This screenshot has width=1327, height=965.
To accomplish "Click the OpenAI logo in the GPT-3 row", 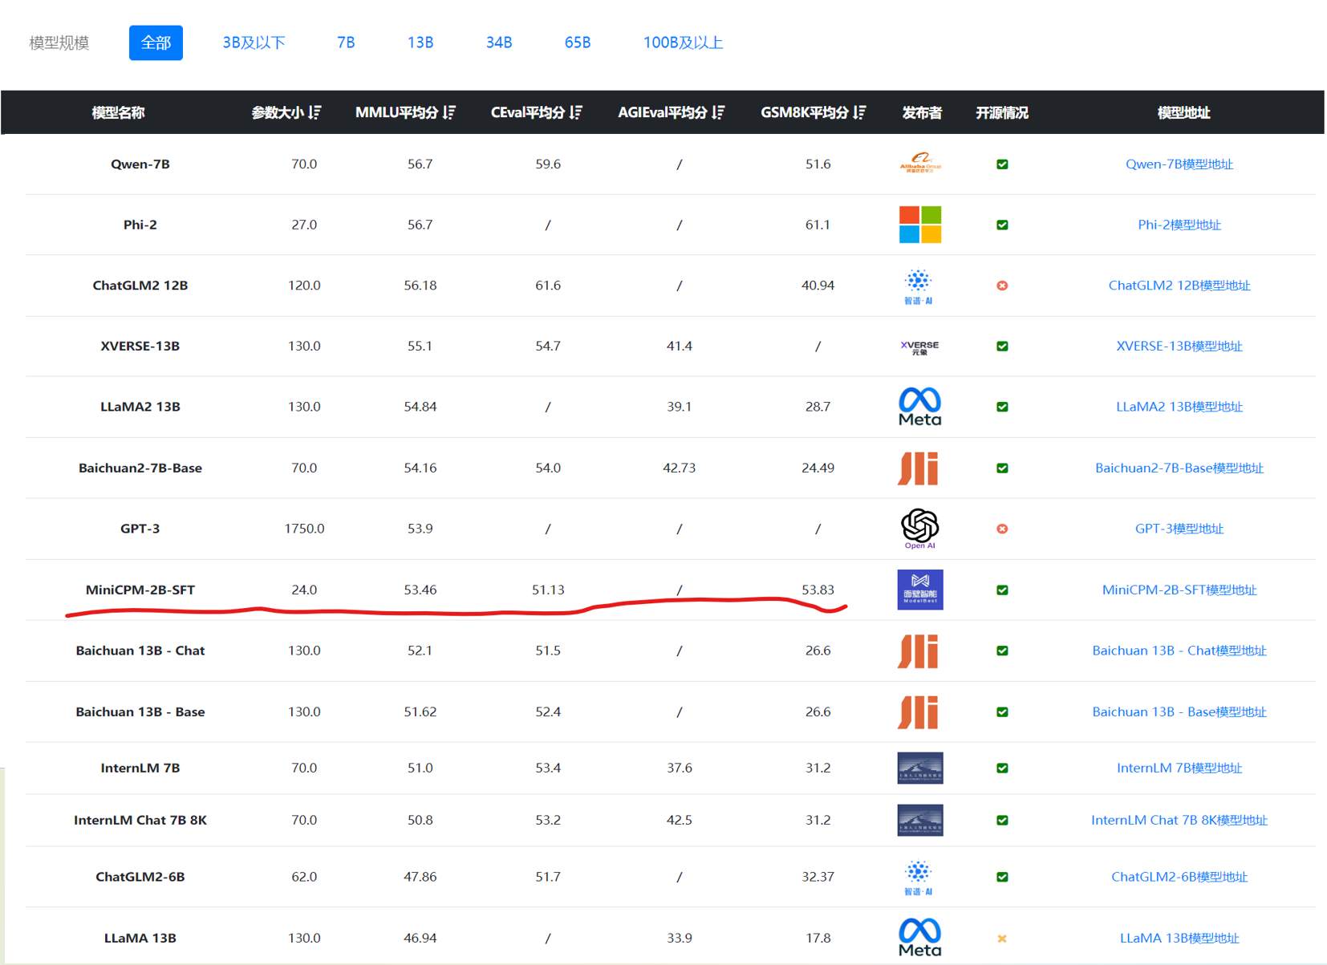I will (919, 529).
